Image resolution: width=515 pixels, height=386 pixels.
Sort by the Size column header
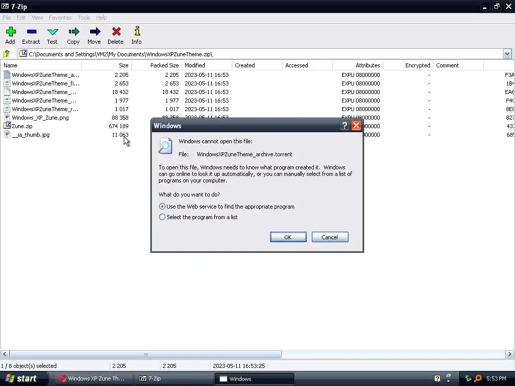[x=107, y=65]
